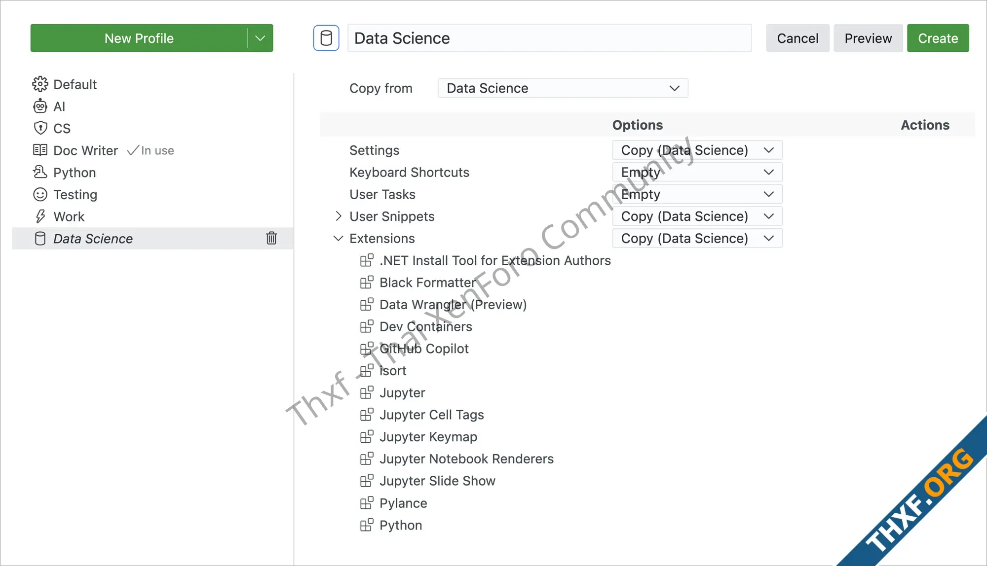Click the snake icon beside Python profile
This screenshot has width=987, height=566.
[x=40, y=172]
